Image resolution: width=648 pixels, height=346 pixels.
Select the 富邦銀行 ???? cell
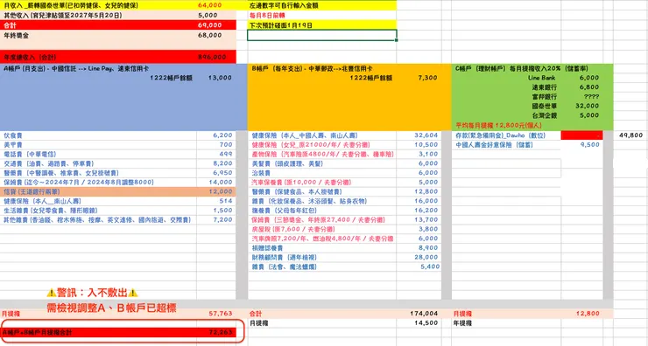click(x=591, y=96)
